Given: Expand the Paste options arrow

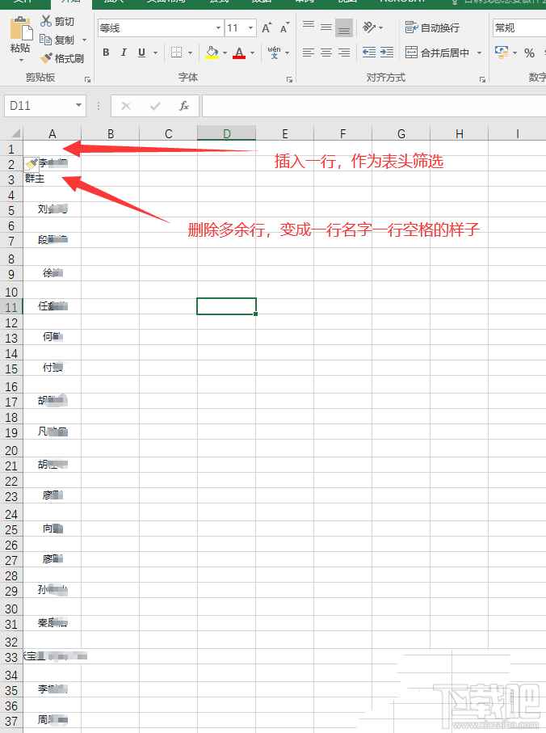Looking at the screenshot, I should [21, 61].
